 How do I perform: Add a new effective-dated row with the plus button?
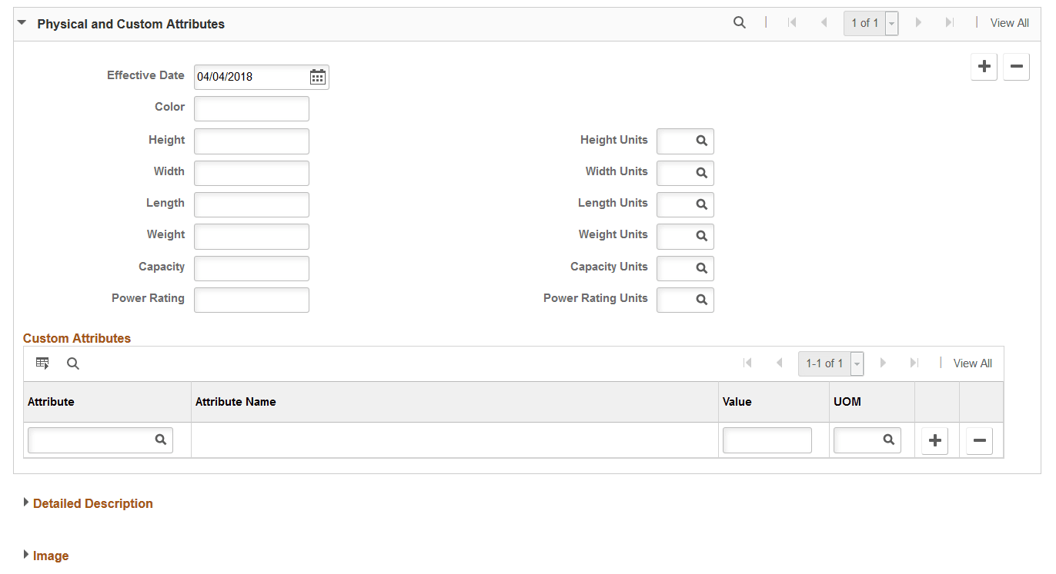984,66
